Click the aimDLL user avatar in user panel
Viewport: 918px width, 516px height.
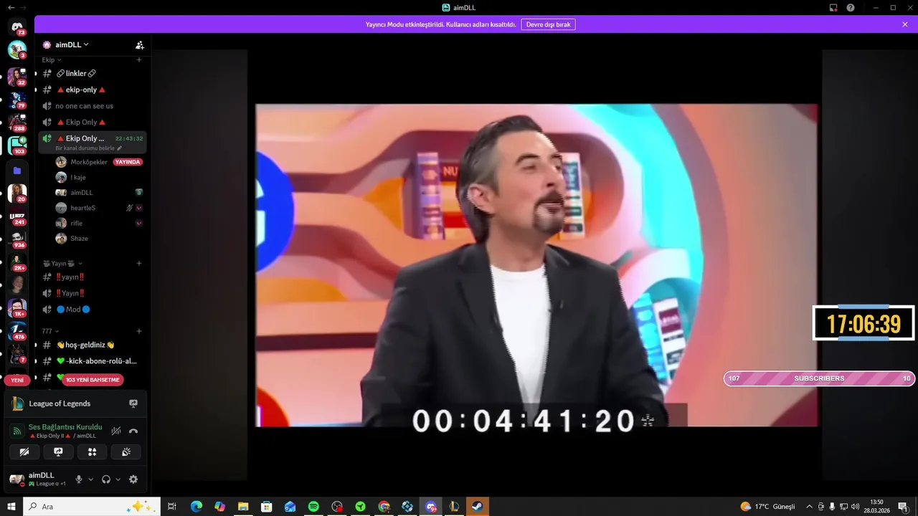(x=16, y=479)
